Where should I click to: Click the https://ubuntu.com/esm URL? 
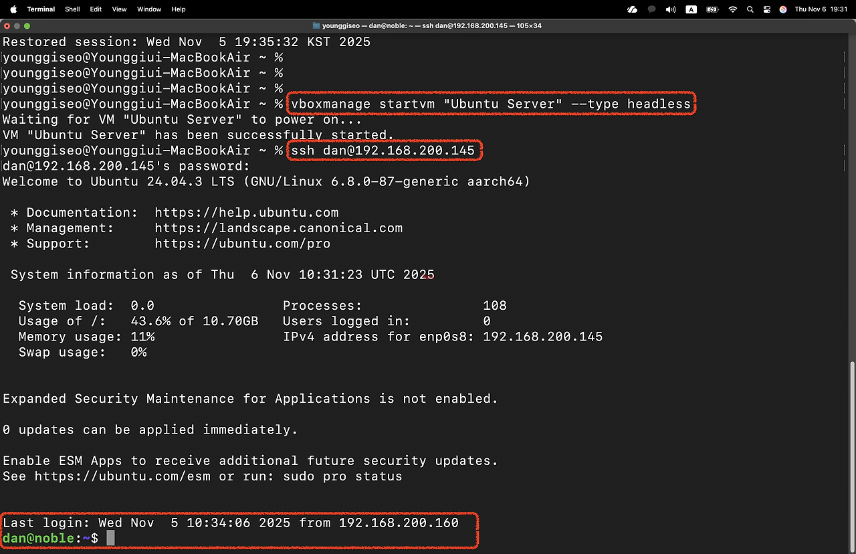(x=123, y=476)
